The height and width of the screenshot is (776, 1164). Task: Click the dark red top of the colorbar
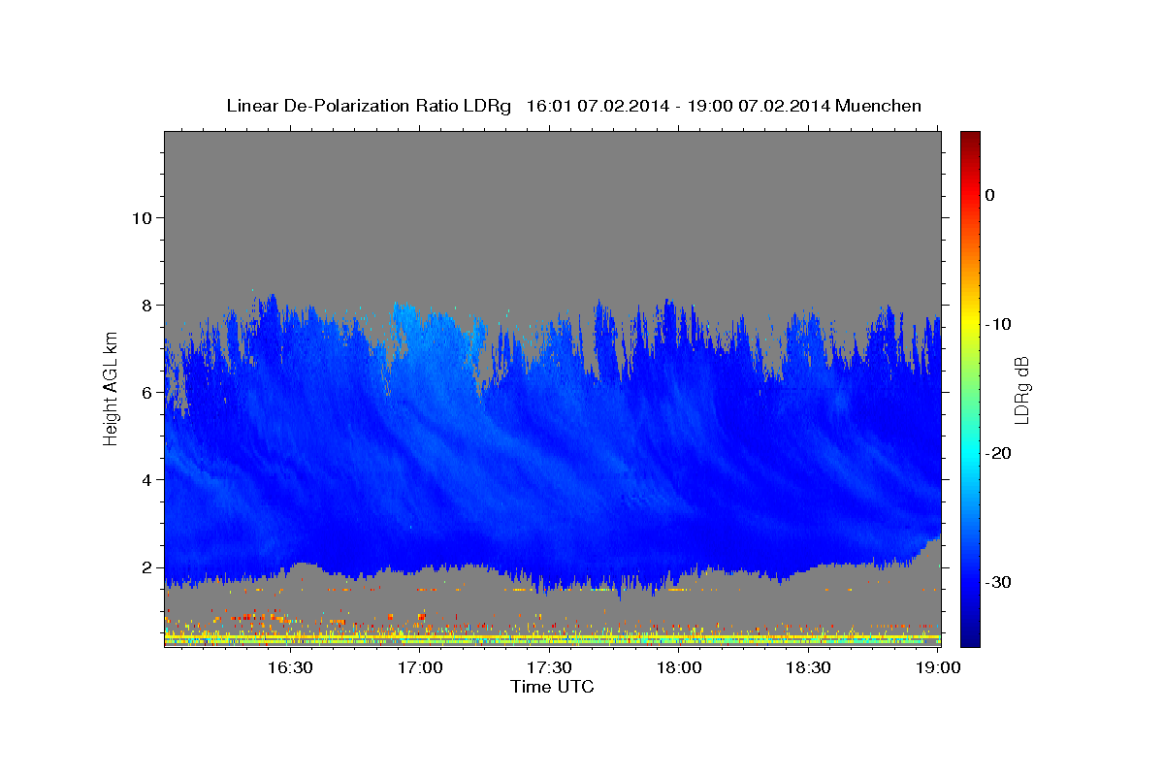pyautogui.click(x=970, y=139)
